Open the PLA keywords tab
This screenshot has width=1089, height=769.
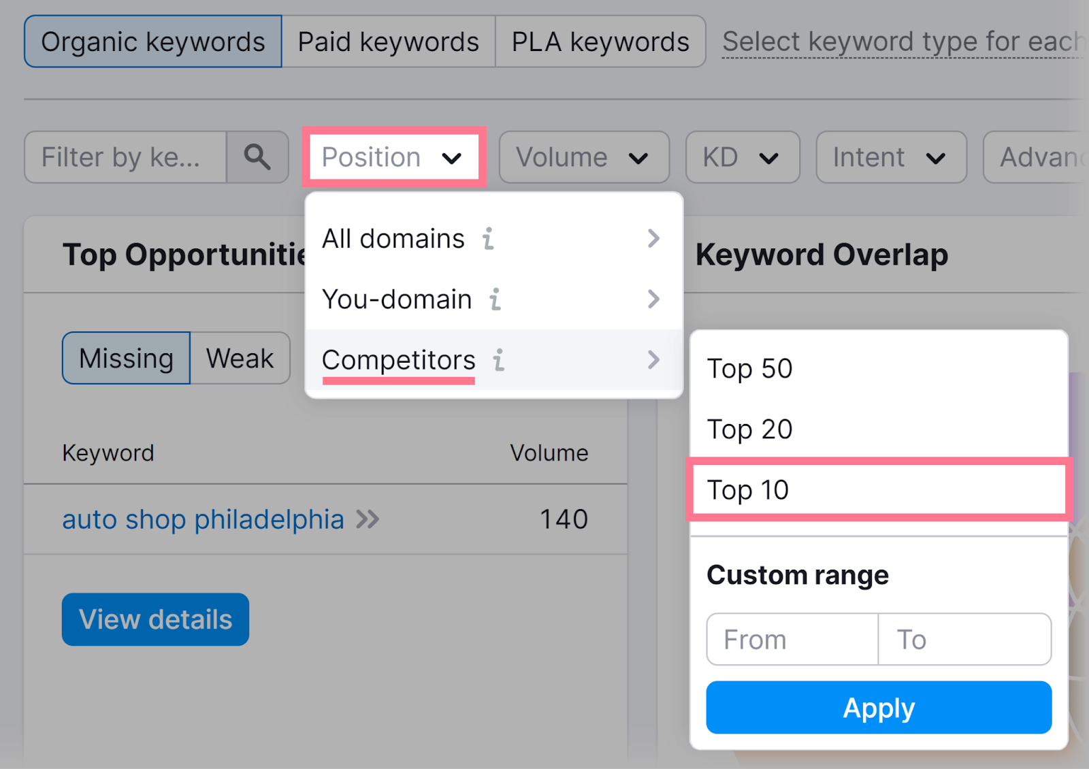[x=600, y=42]
